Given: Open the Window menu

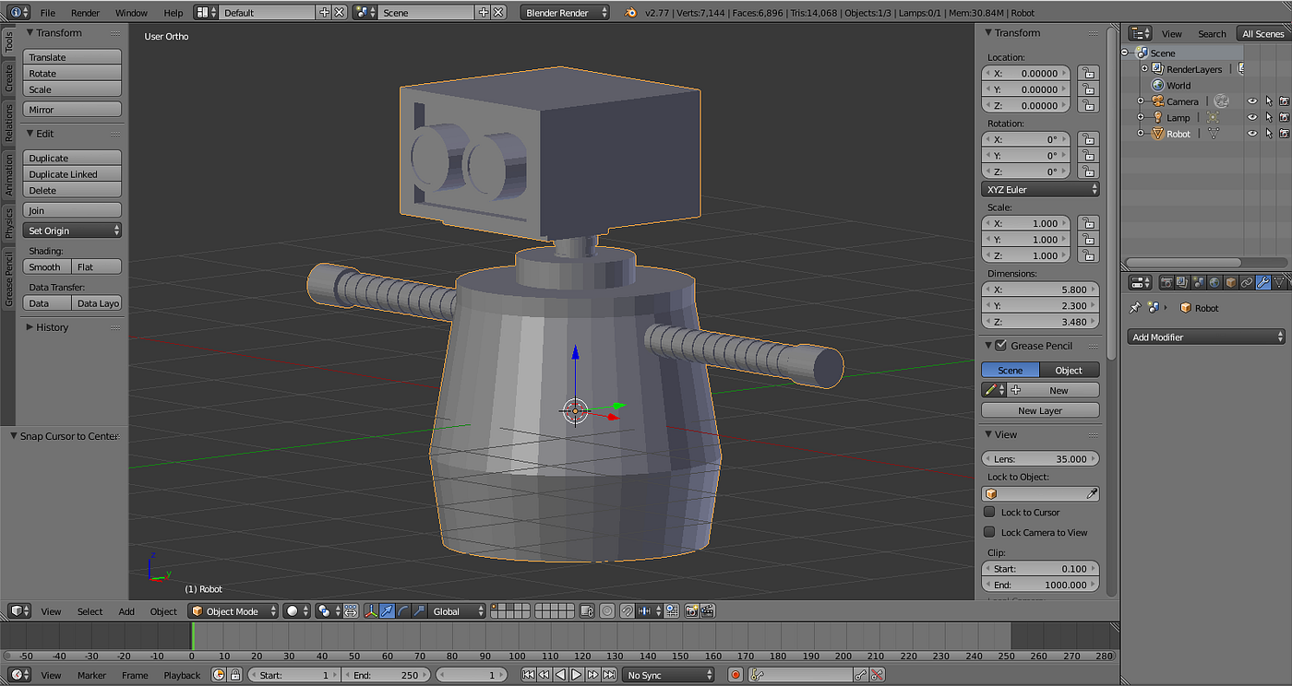Looking at the screenshot, I should pos(131,13).
